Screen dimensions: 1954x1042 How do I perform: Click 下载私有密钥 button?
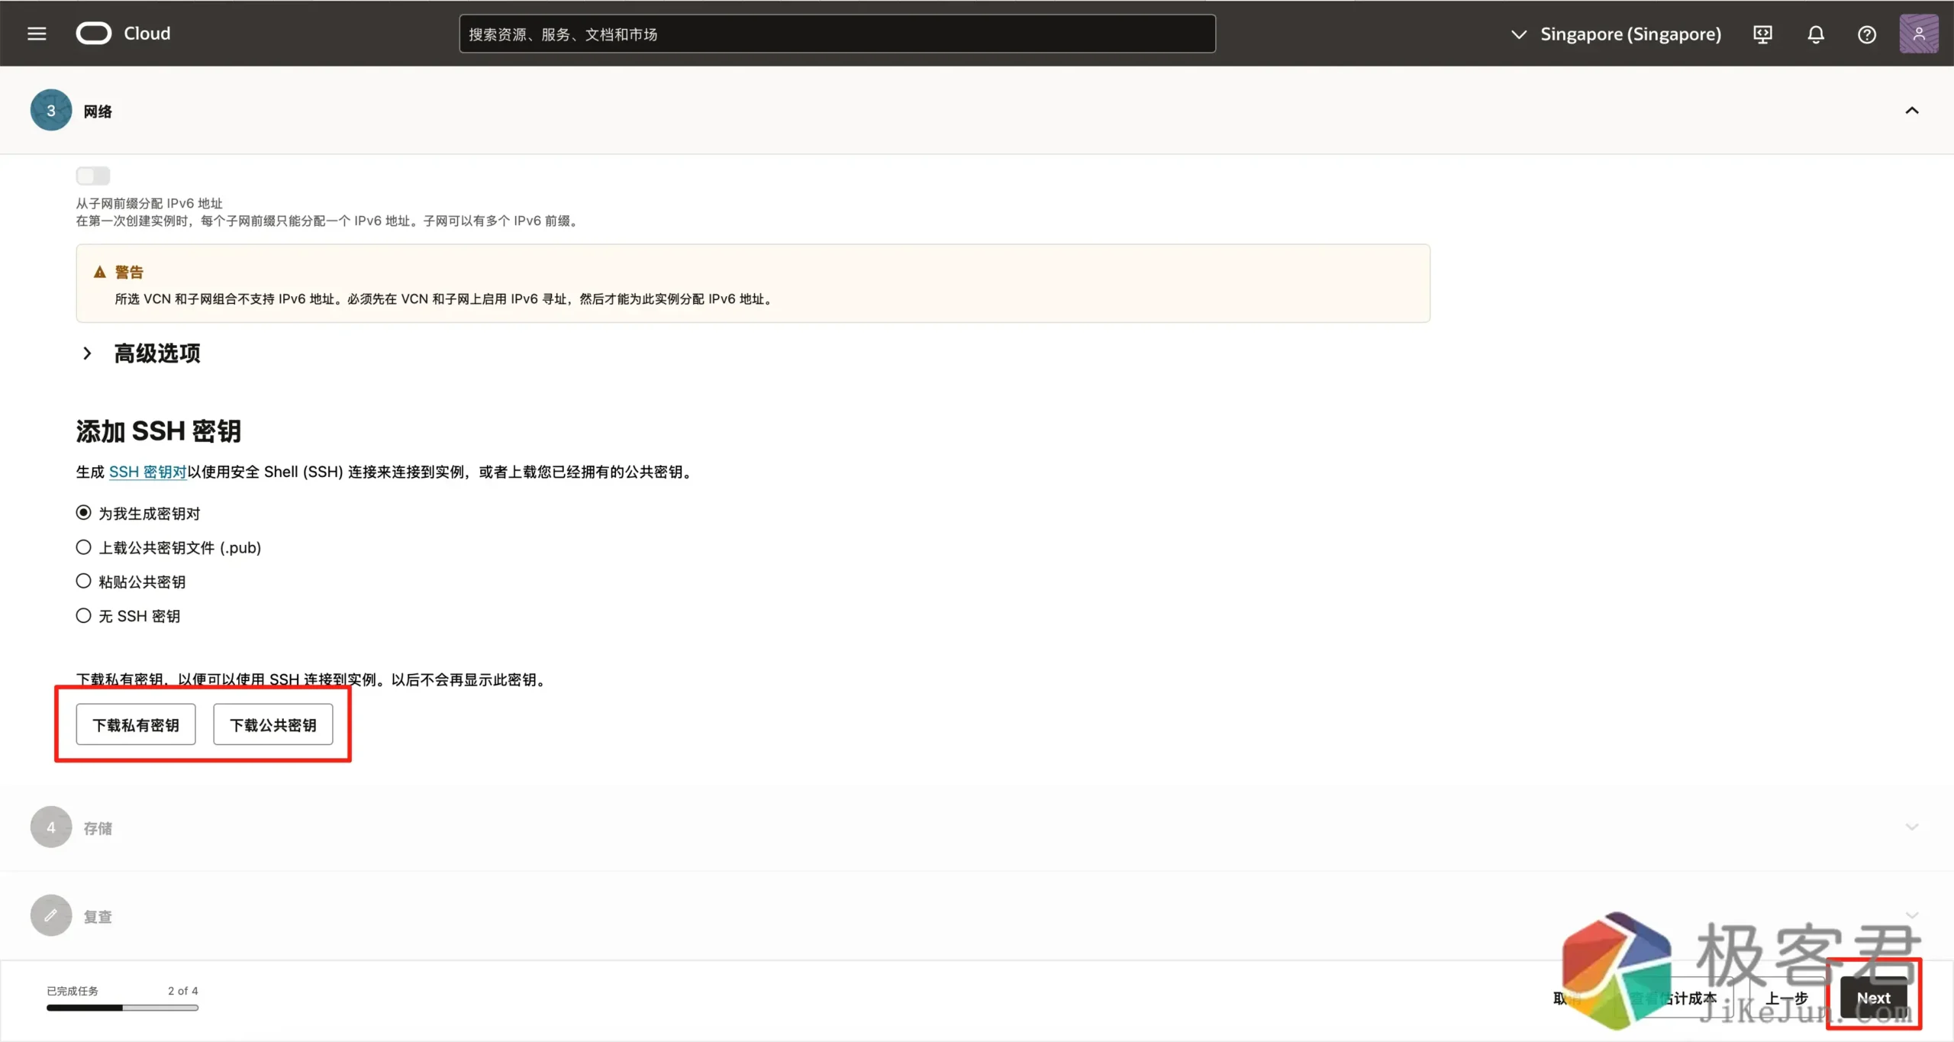[x=136, y=724]
